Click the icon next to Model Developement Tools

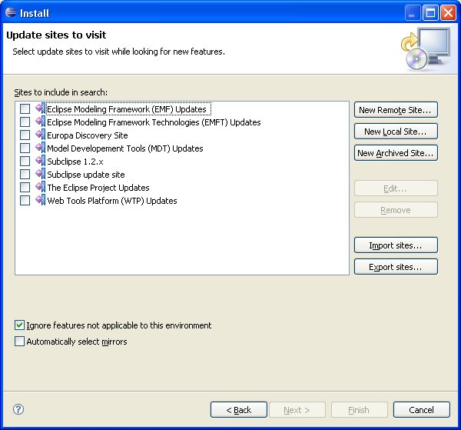[41, 148]
